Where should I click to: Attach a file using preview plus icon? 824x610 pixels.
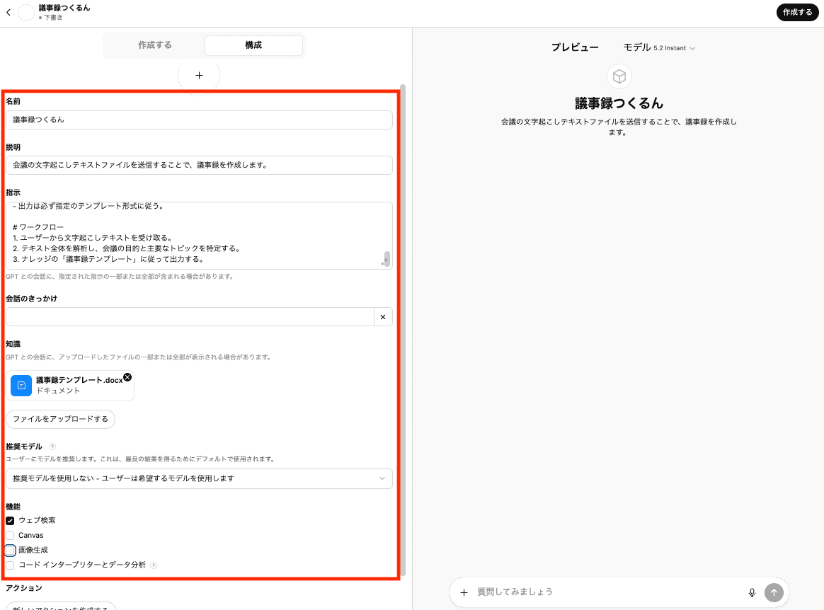click(x=464, y=592)
